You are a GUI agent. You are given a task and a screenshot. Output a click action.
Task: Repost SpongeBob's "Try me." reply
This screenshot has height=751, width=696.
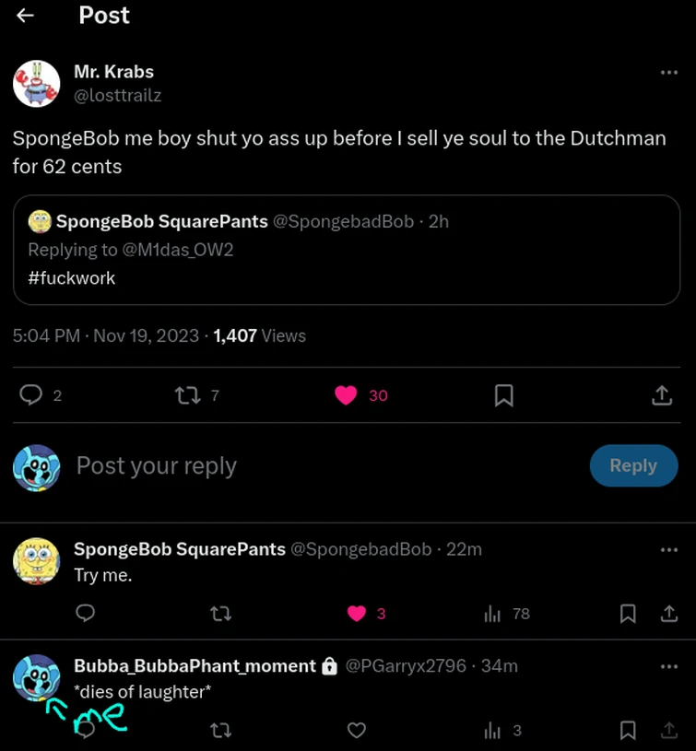click(220, 614)
